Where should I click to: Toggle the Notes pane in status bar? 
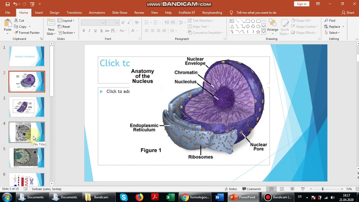(231, 189)
